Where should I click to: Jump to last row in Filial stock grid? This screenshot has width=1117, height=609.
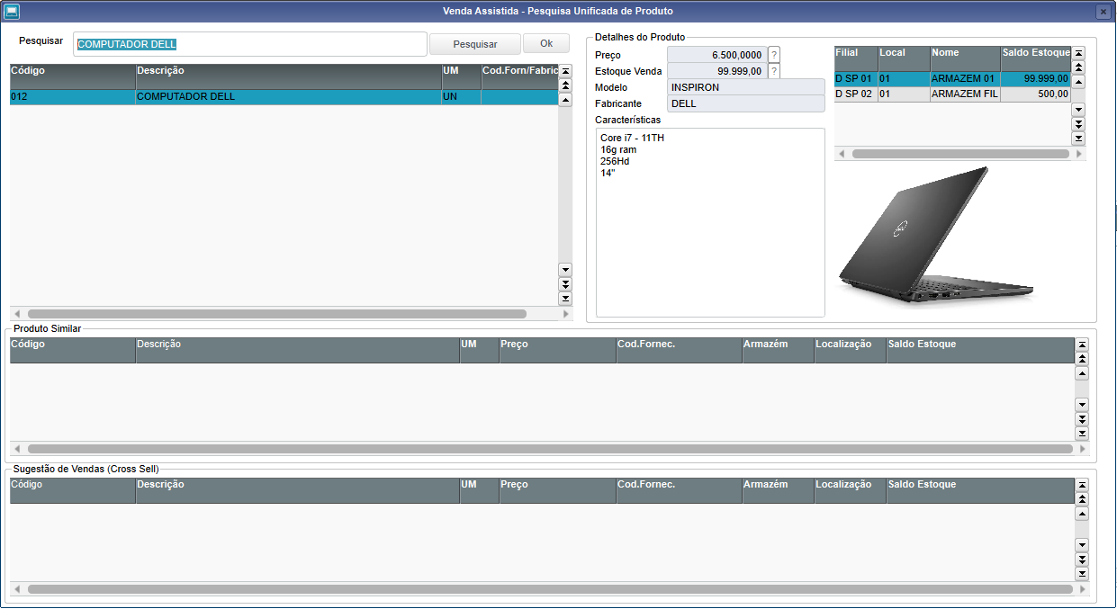[x=1079, y=139]
